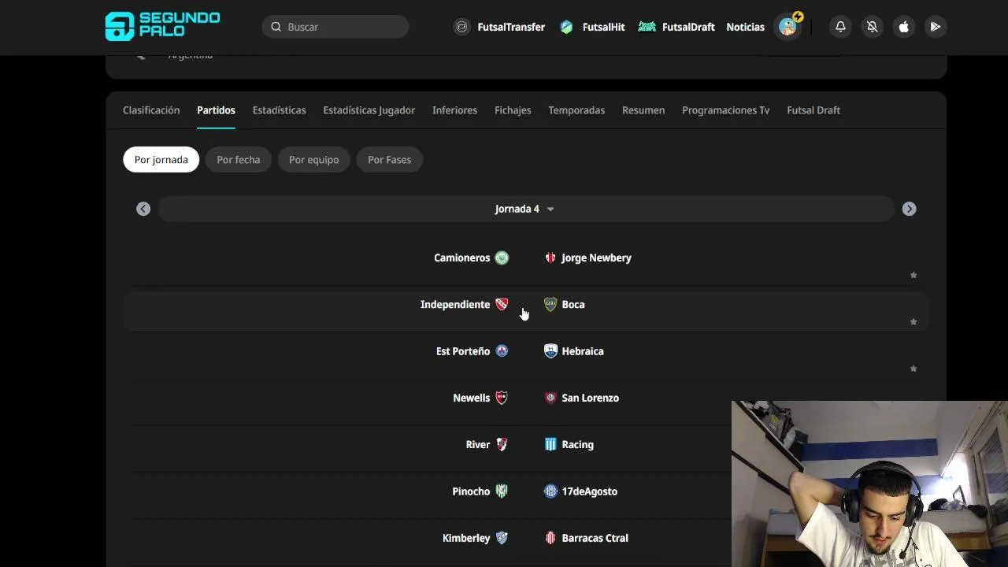Click the San Lorenzo team crest
The width and height of the screenshot is (1008, 567).
[x=550, y=398]
